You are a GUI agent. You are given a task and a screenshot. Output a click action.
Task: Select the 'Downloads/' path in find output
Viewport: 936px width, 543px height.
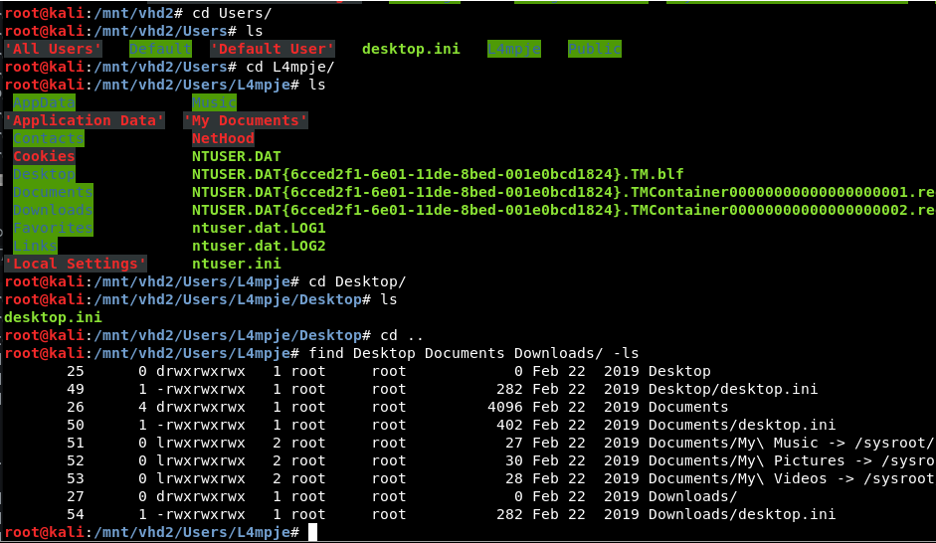[x=693, y=496]
